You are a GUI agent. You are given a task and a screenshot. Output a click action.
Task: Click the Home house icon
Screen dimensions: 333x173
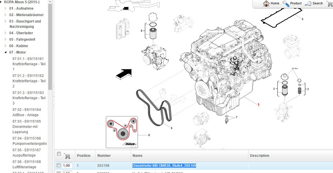pyautogui.click(x=266, y=3)
